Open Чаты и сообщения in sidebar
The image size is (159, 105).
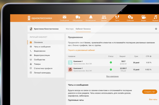coord(42,47)
